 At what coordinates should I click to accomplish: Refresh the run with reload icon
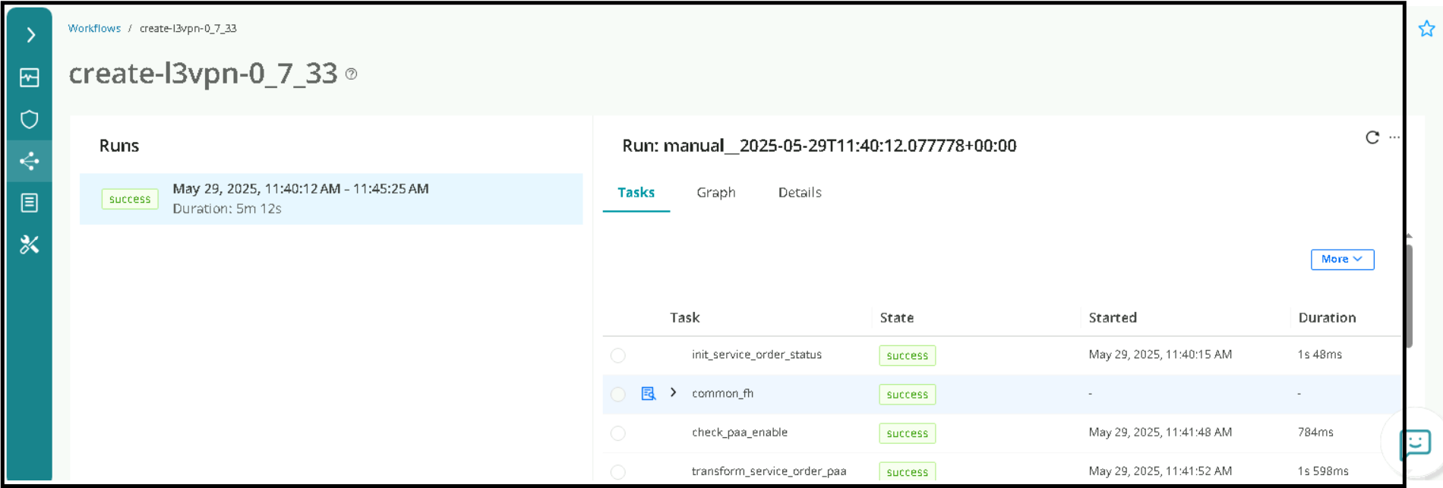[x=1372, y=137]
